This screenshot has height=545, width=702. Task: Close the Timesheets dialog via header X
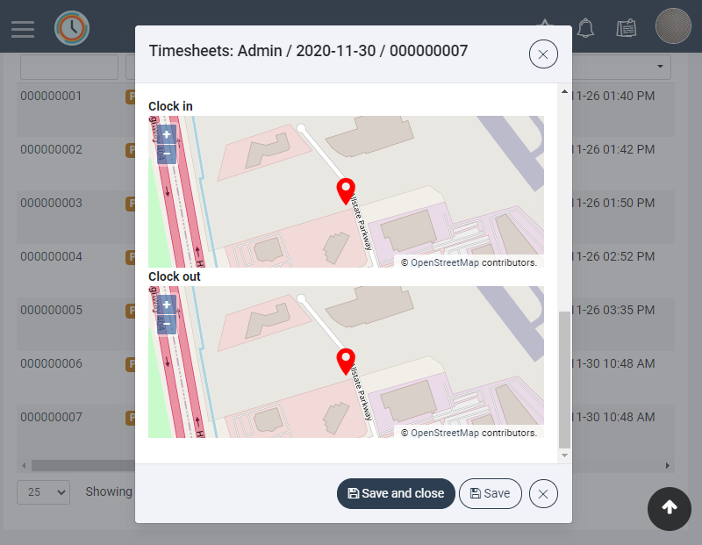click(543, 54)
